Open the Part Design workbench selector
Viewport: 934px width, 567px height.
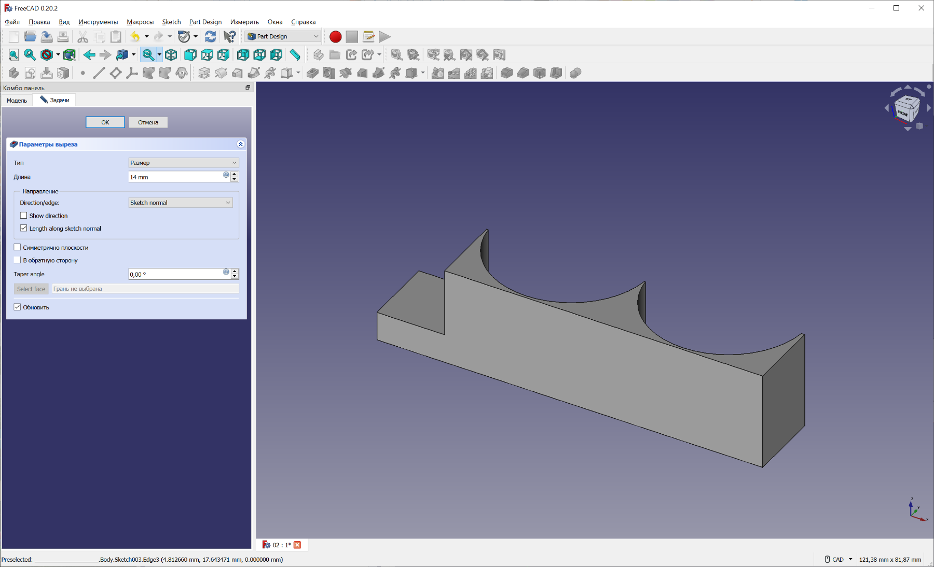click(283, 36)
